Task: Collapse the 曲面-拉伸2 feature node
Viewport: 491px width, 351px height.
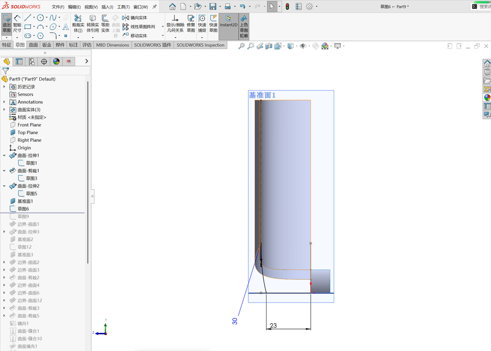Action: [x=4, y=186]
